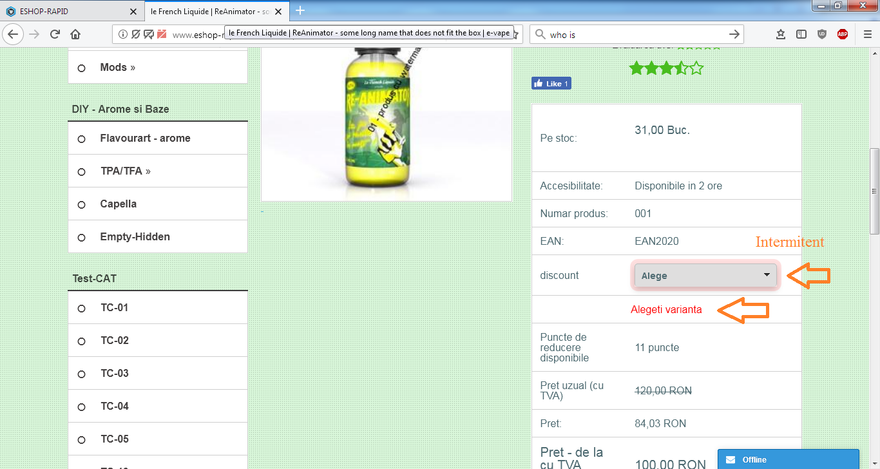Viewport: 880px width, 469px height.
Task: Click the product number '001' value
Action: [x=643, y=213]
